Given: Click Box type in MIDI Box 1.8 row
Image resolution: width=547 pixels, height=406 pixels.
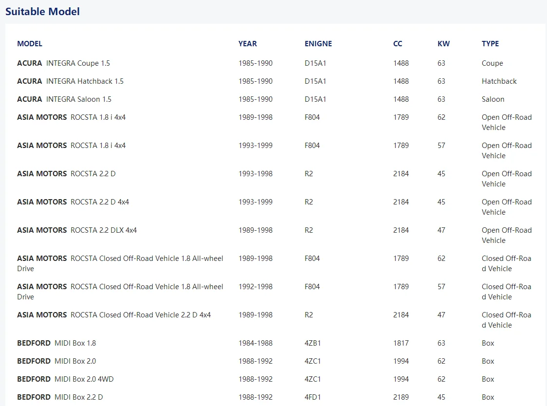Looking at the screenshot, I should point(488,343).
